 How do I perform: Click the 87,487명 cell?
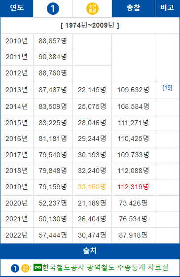(53, 90)
